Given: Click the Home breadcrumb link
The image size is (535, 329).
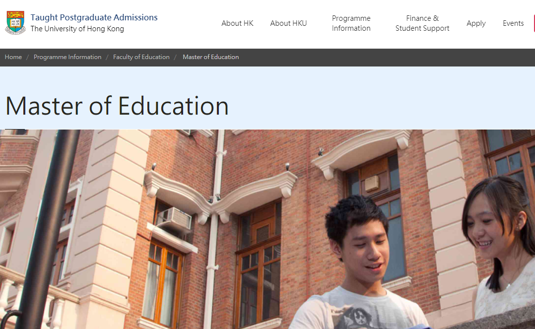Looking at the screenshot, I should point(13,57).
